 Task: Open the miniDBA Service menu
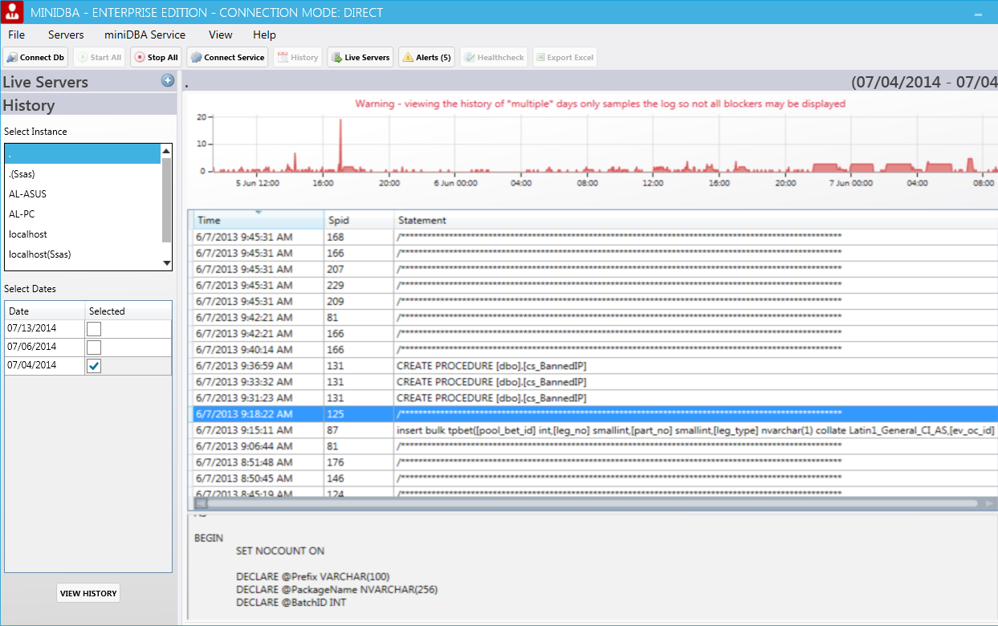pyautogui.click(x=145, y=35)
